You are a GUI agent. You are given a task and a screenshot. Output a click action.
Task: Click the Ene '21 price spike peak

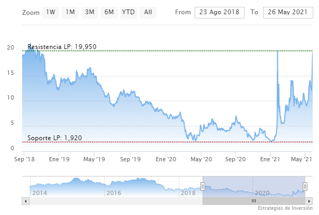pyautogui.click(x=277, y=52)
